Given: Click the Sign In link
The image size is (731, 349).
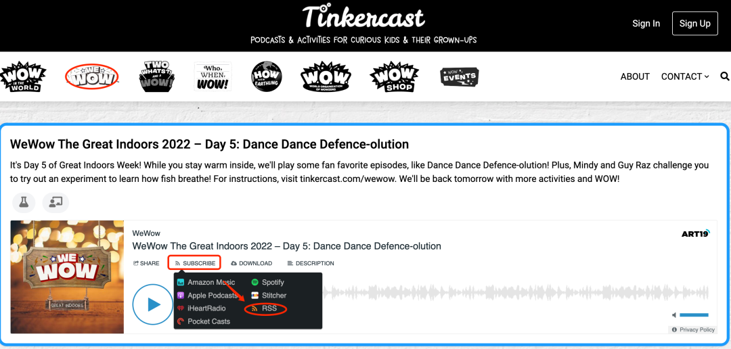Looking at the screenshot, I should [x=646, y=23].
